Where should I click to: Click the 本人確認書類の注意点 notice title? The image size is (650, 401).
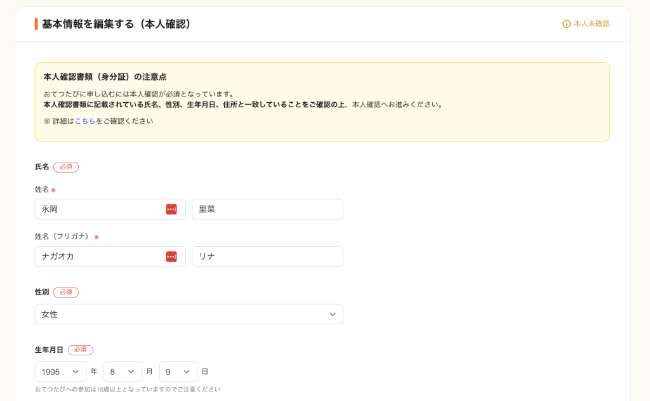[105, 77]
